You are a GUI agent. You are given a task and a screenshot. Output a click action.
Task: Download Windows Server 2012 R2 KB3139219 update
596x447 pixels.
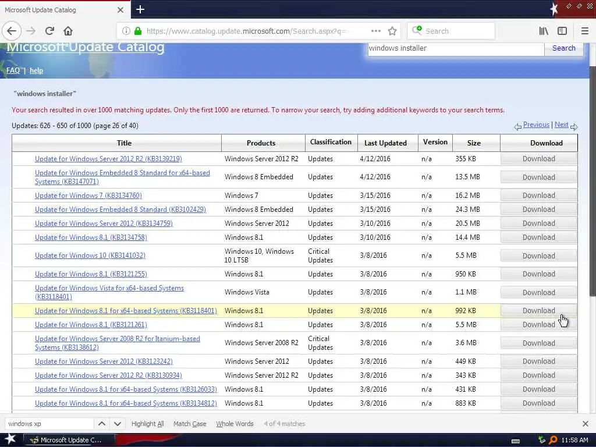[x=538, y=158]
